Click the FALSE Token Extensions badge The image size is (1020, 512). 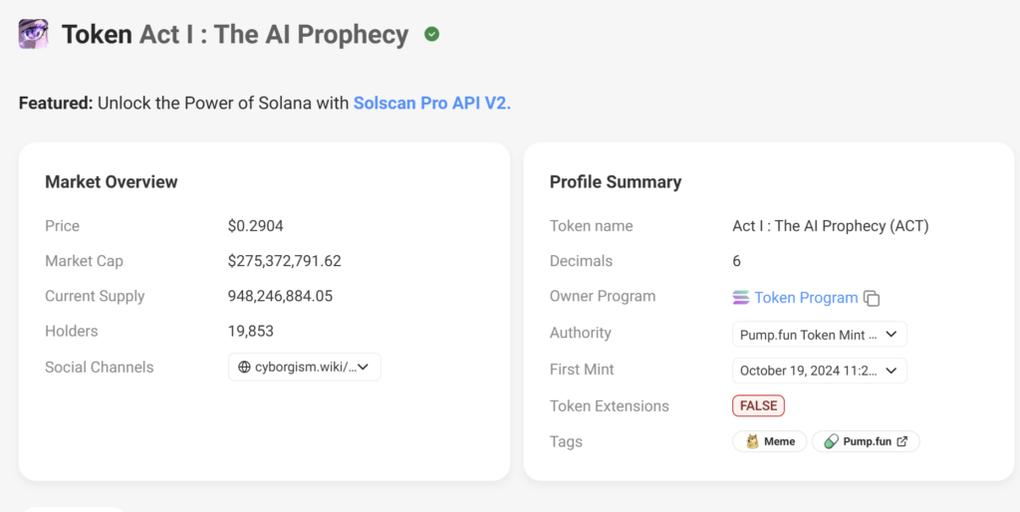758,405
